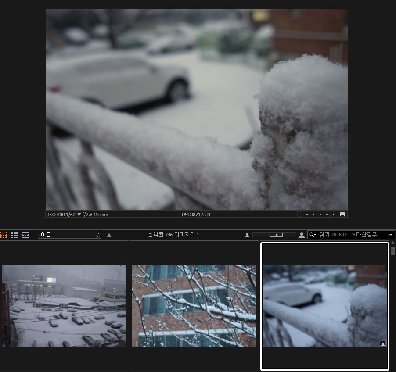This screenshot has width=396, height=372.
Task: Click the main viewer image of the snowy railing
Action: (197, 110)
